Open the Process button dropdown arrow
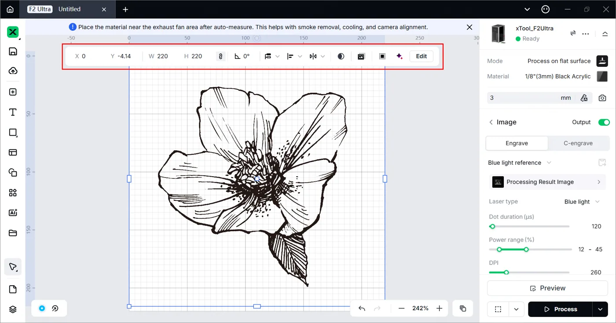 pyautogui.click(x=600, y=309)
